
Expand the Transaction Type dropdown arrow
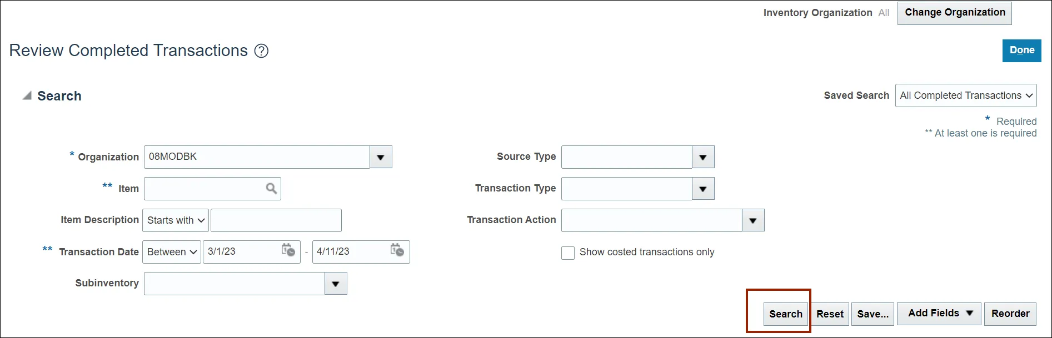(x=703, y=189)
